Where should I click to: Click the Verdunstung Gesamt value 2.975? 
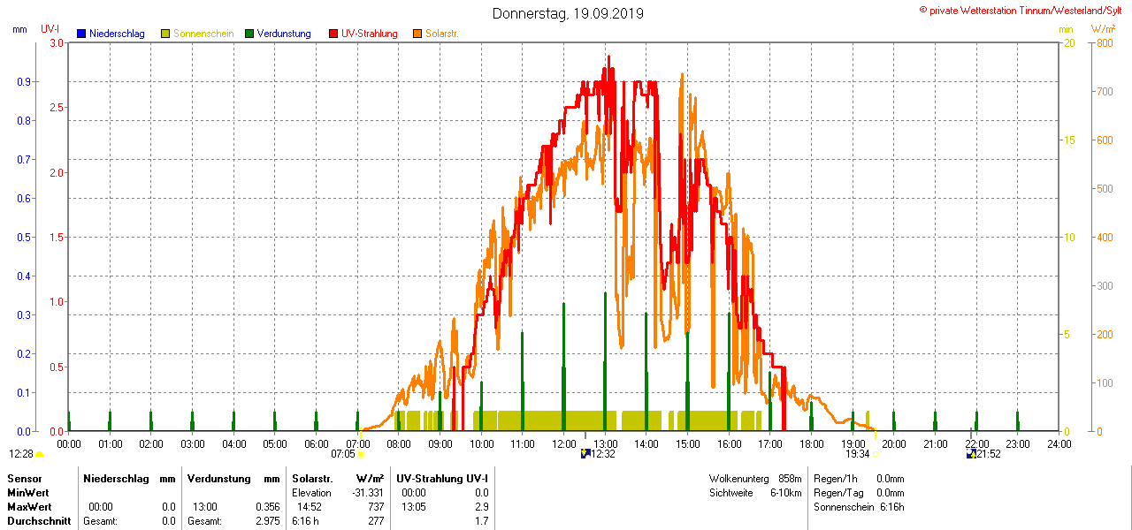point(267,521)
